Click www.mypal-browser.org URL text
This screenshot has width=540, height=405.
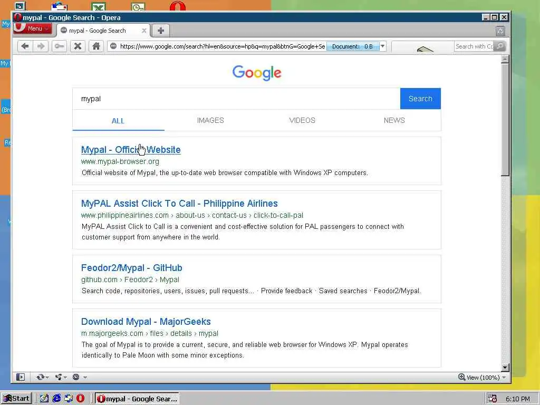[120, 161]
